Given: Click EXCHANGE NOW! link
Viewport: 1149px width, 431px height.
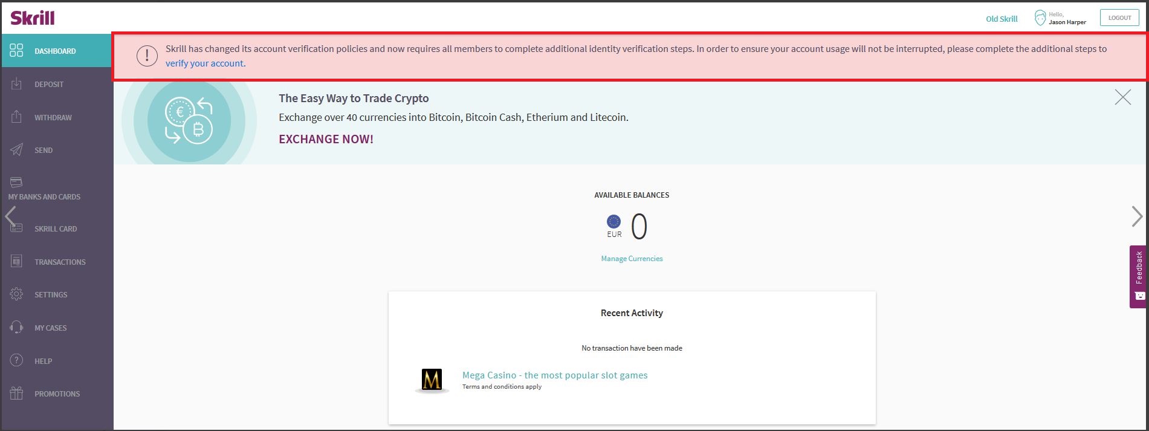Looking at the screenshot, I should (x=326, y=139).
